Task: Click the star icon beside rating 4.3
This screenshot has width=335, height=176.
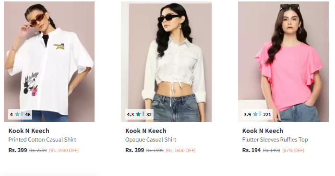Action: point(138,114)
